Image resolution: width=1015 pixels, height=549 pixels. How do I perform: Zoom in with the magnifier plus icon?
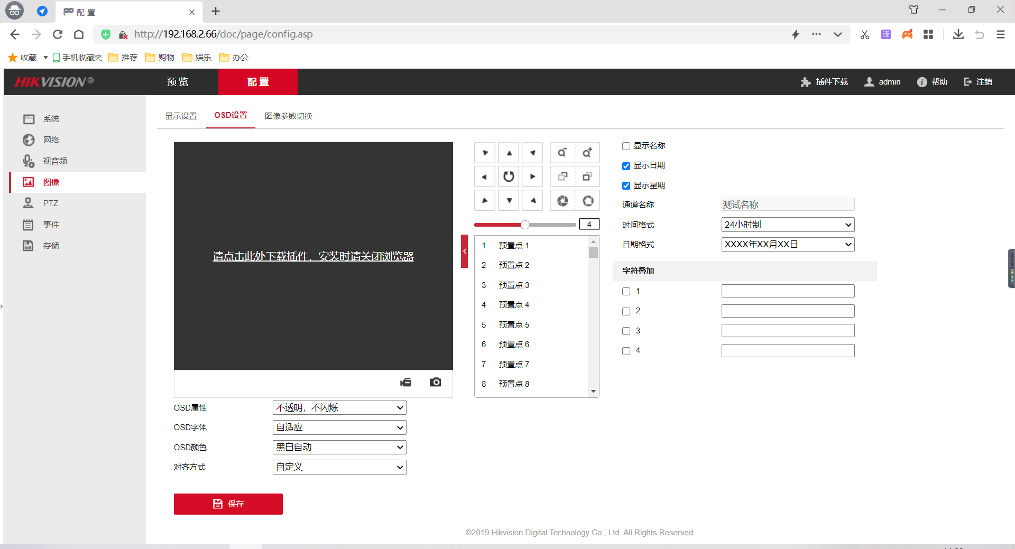coord(587,153)
